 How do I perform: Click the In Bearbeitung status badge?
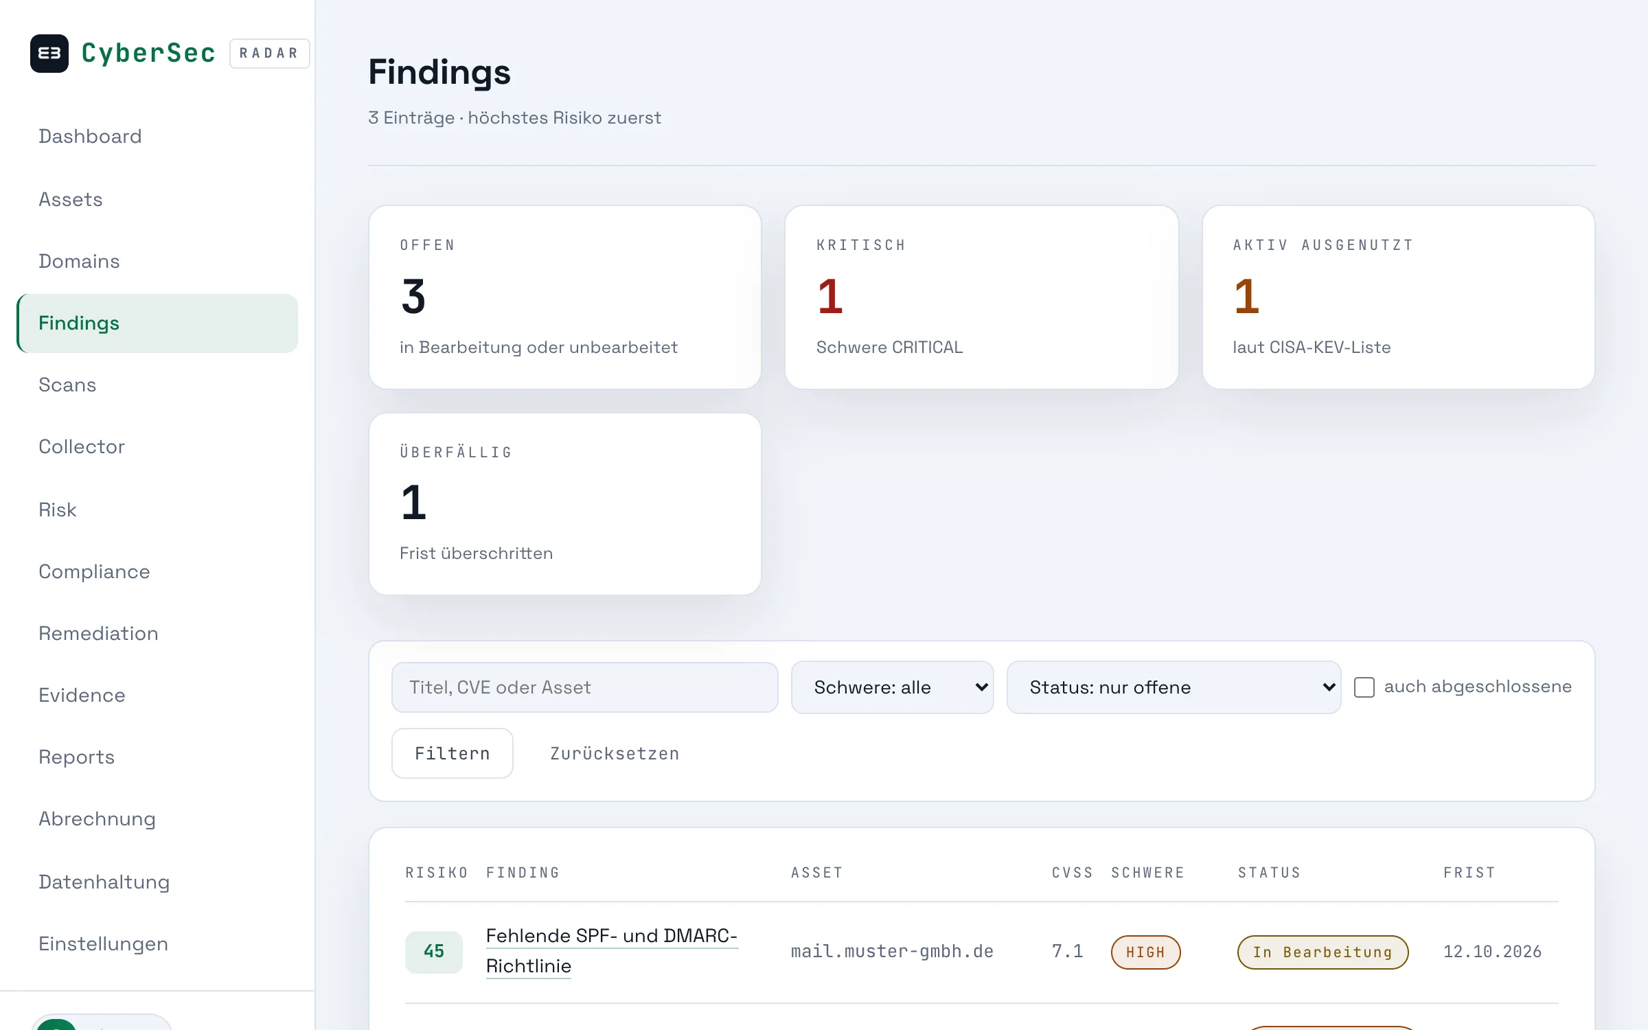(1323, 952)
